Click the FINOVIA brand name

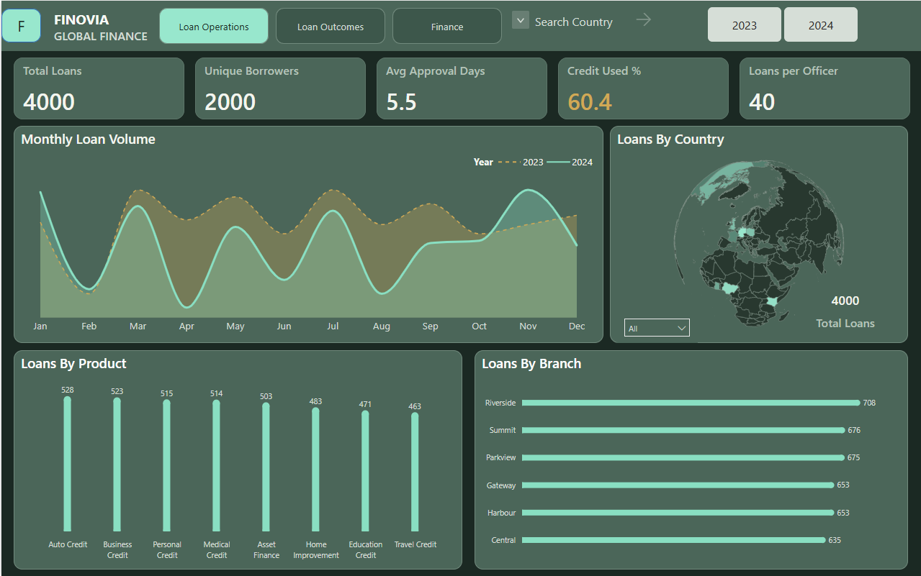(x=81, y=20)
